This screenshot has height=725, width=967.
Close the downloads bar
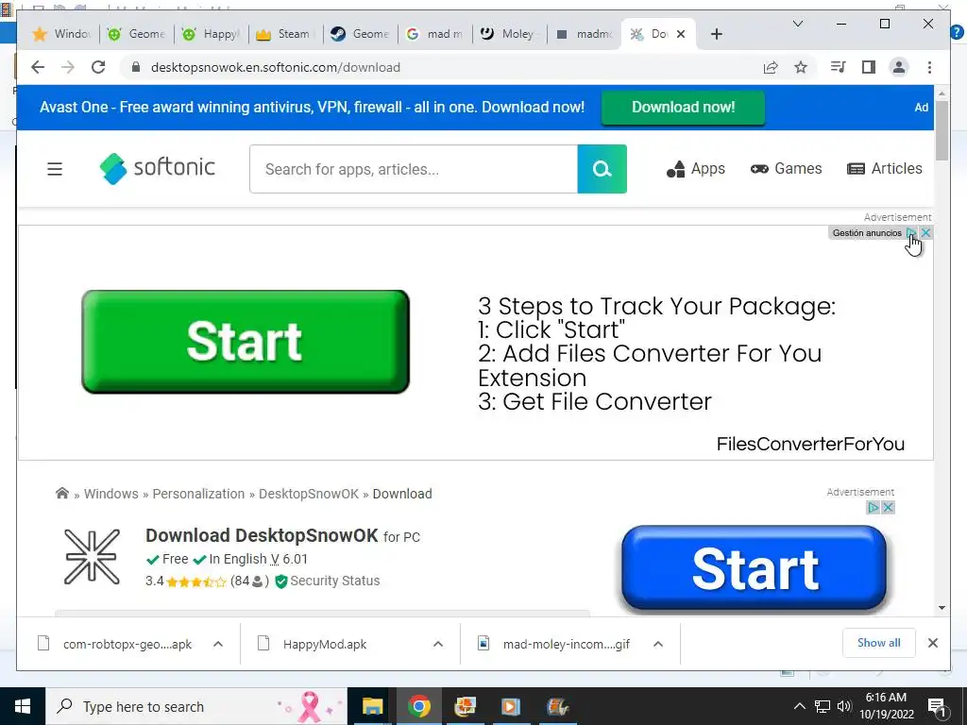(932, 643)
